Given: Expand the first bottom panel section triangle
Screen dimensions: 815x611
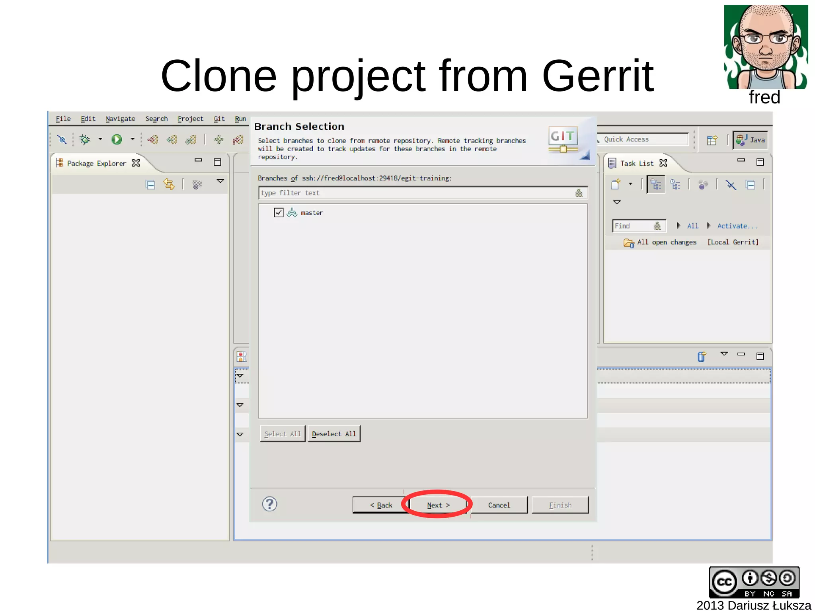Looking at the screenshot, I should pyautogui.click(x=240, y=376).
